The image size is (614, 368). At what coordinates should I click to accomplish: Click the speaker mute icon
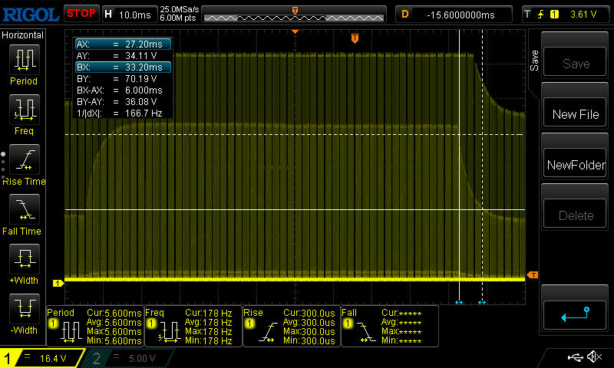tap(593, 357)
